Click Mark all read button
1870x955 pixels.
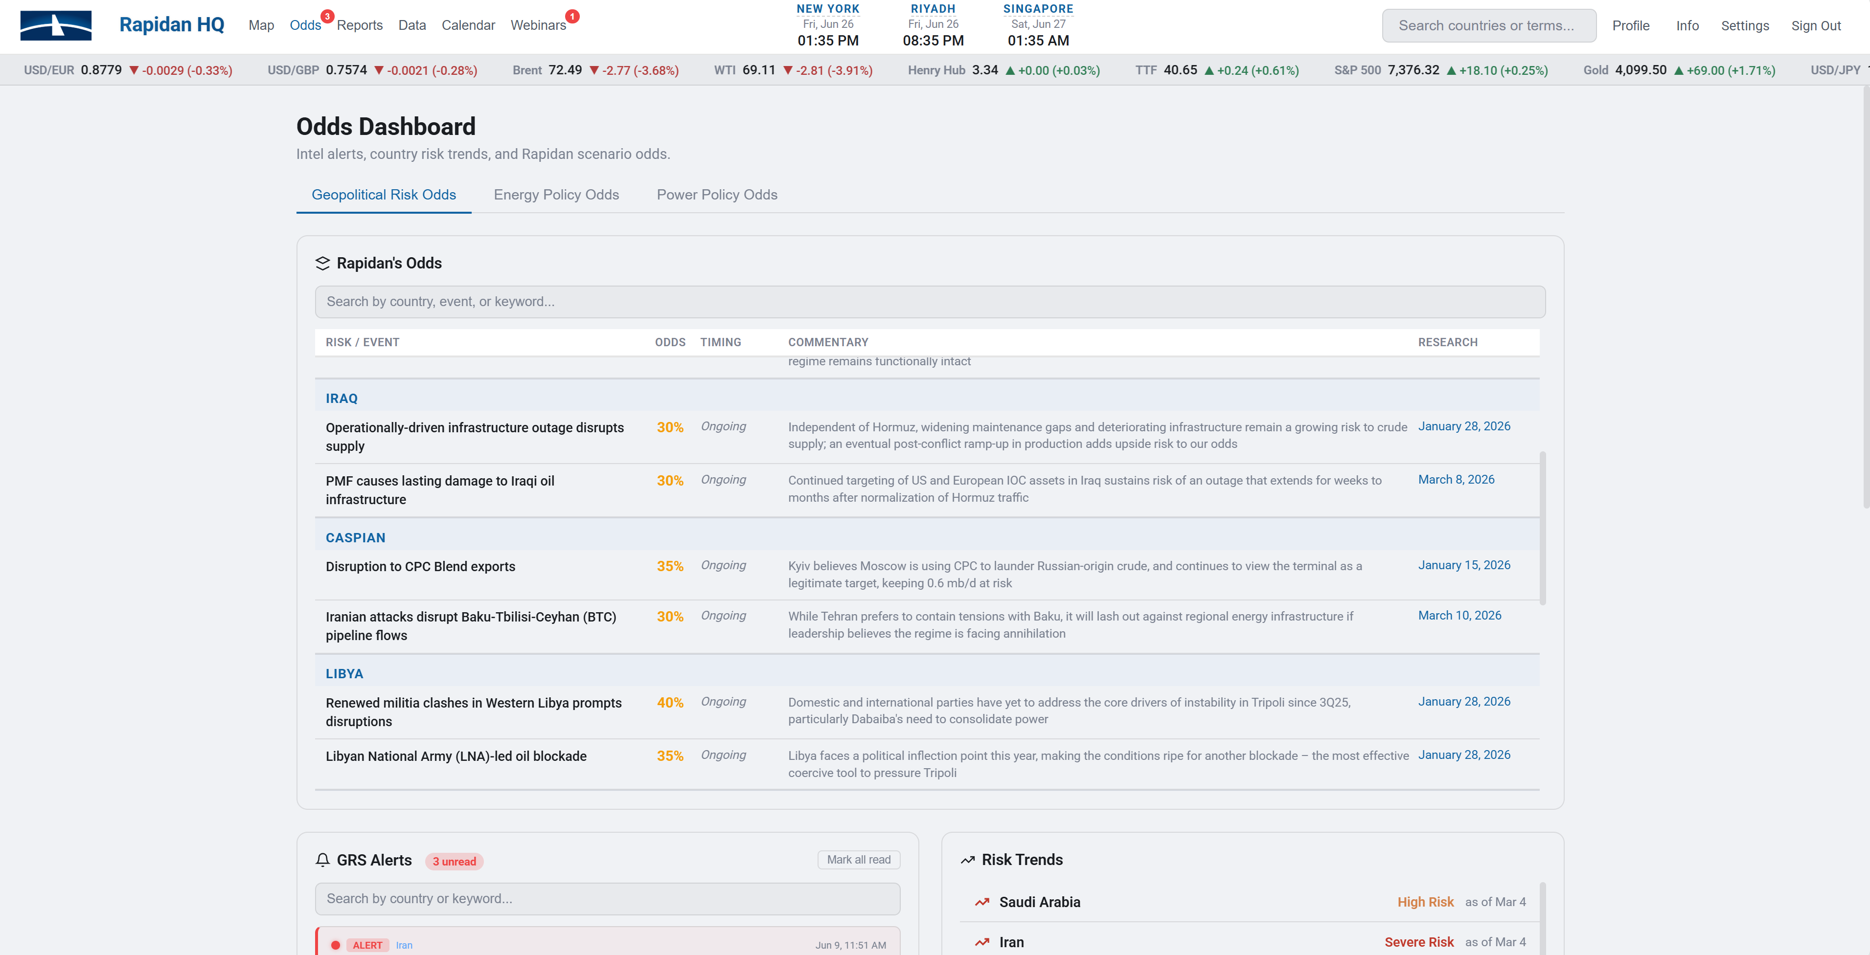click(859, 859)
